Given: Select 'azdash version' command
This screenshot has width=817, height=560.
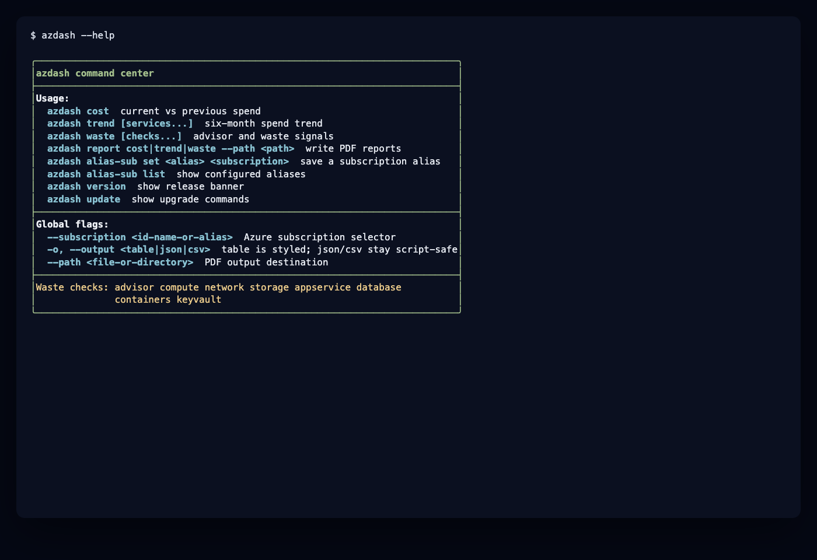Looking at the screenshot, I should click(x=86, y=186).
